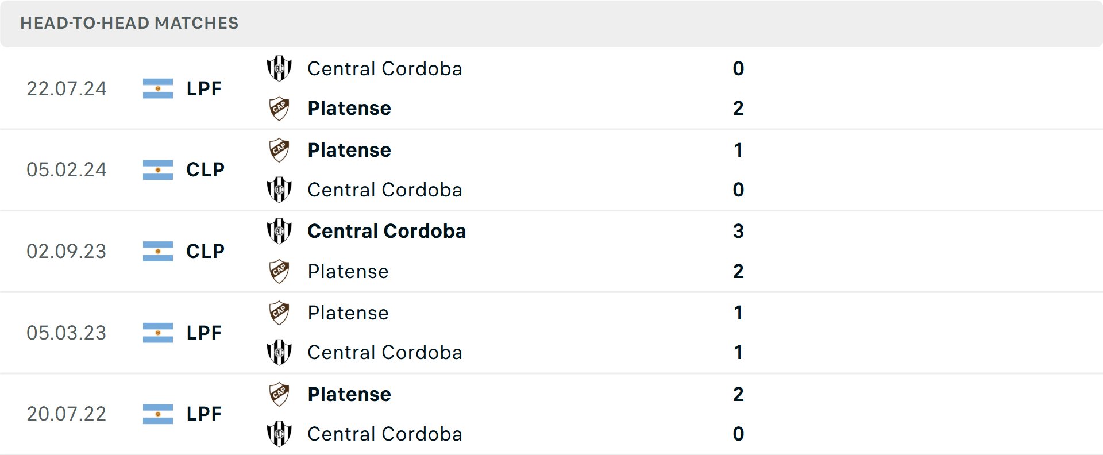This screenshot has width=1103, height=455.
Task: Click the Central Cordoba crest in the bottom match
Action: [x=279, y=435]
